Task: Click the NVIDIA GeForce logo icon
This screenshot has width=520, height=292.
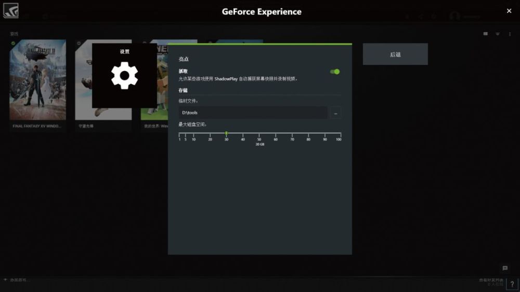Action: click(11, 10)
